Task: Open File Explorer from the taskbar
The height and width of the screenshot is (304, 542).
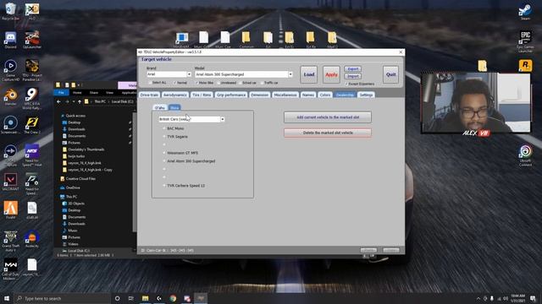Action: [x=145, y=298]
